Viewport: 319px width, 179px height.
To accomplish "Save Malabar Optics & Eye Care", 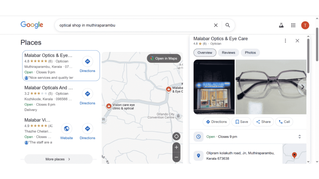I will point(241,122).
